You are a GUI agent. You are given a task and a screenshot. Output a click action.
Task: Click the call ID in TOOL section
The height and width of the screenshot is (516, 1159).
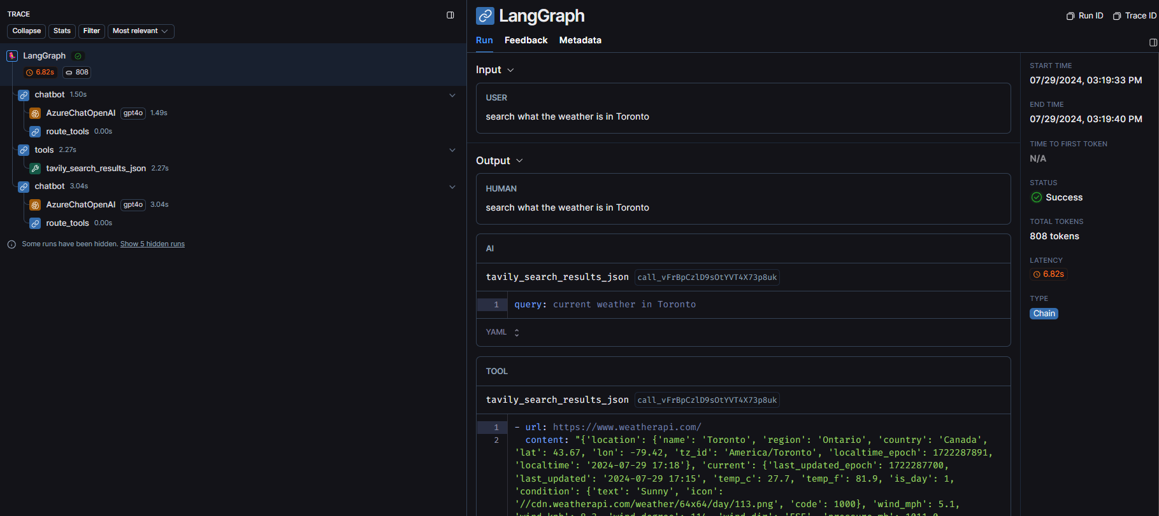tap(707, 400)
